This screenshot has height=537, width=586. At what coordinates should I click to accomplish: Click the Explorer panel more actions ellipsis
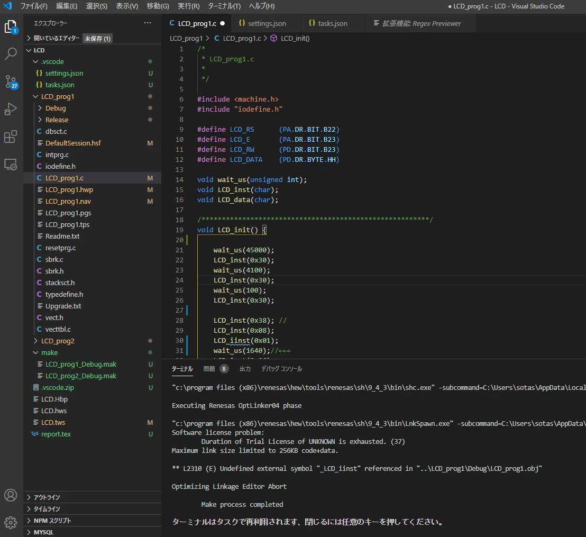click(148, 23)
